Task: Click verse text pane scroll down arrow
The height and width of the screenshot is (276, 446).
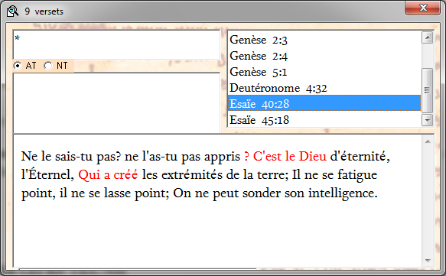Action: coord(428,261)
